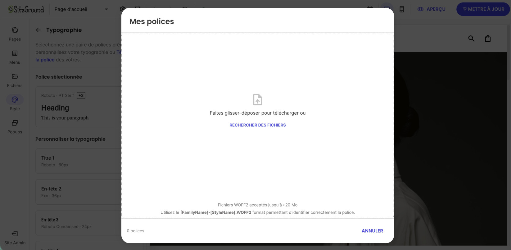Click the 'Mes polices' dialog title
The image size is (511, 250).
[x=151, y=21]
